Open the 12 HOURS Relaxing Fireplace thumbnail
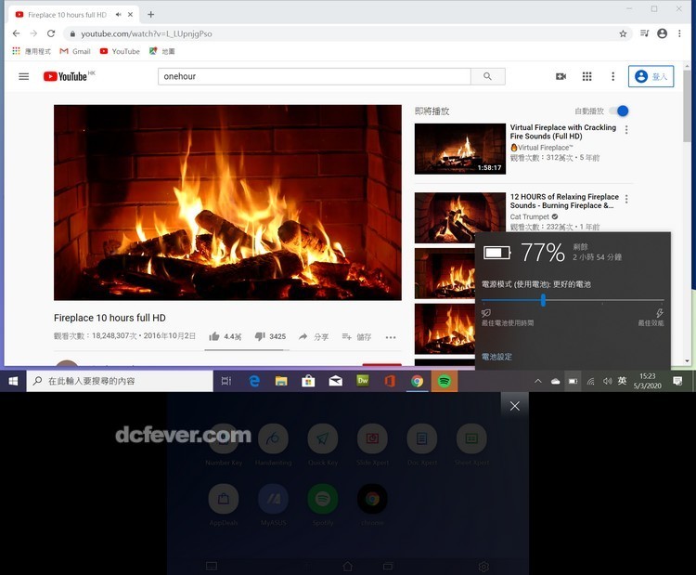The image size is (696, 575). 460,217
